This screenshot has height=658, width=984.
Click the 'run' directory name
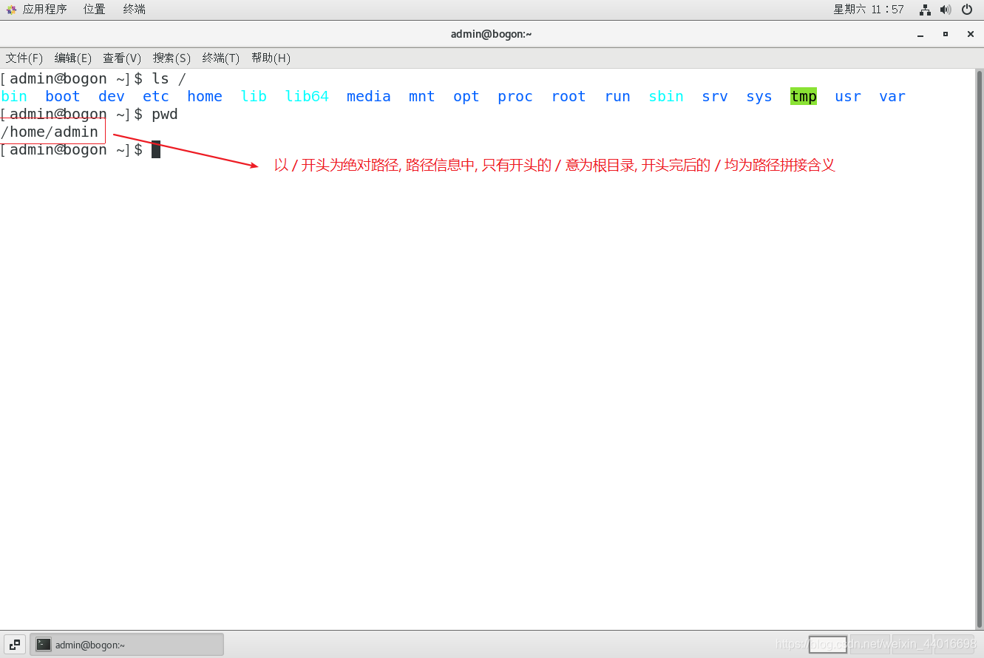[x=617, y=96]
